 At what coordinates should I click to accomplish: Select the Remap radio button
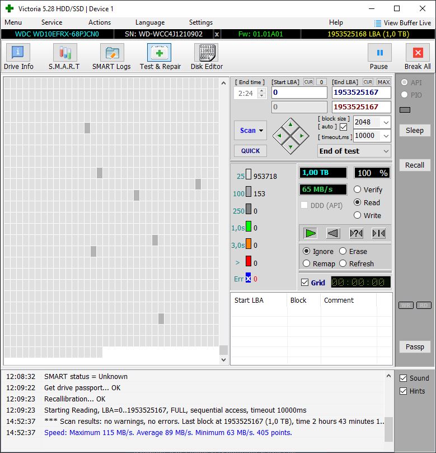pos(307,264)
